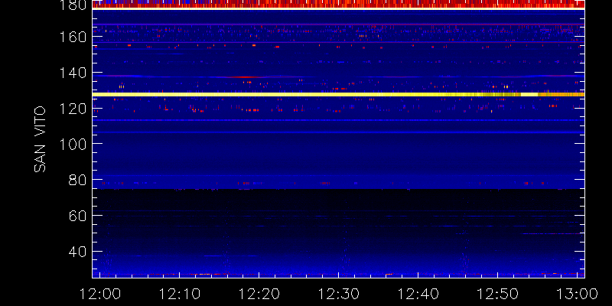Click the bright yellow emission band near 128
612x306 pixels.
(x=338, y=94)
